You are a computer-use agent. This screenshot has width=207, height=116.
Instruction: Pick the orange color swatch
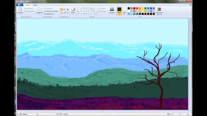pyautogui.click(x=140, y=8)
